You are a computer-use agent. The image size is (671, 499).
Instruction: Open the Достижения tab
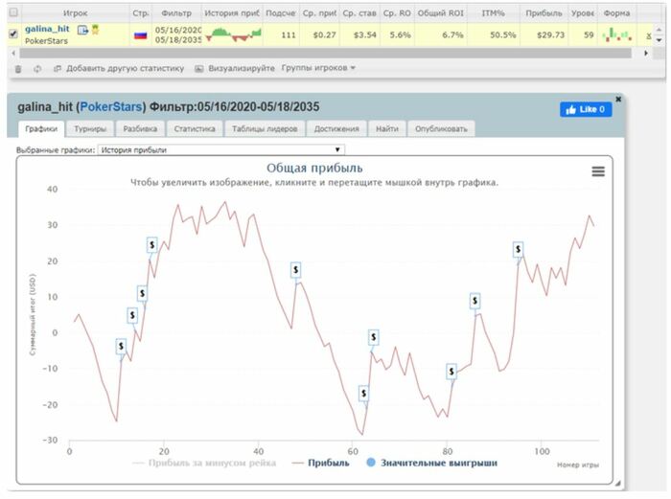click(x=336, y=128)
